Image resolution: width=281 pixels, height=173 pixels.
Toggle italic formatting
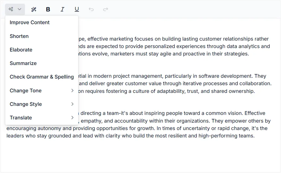click(x=62, y=9)
